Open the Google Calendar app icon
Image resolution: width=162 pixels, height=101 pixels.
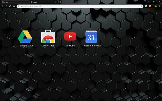[x=91, y=37]
